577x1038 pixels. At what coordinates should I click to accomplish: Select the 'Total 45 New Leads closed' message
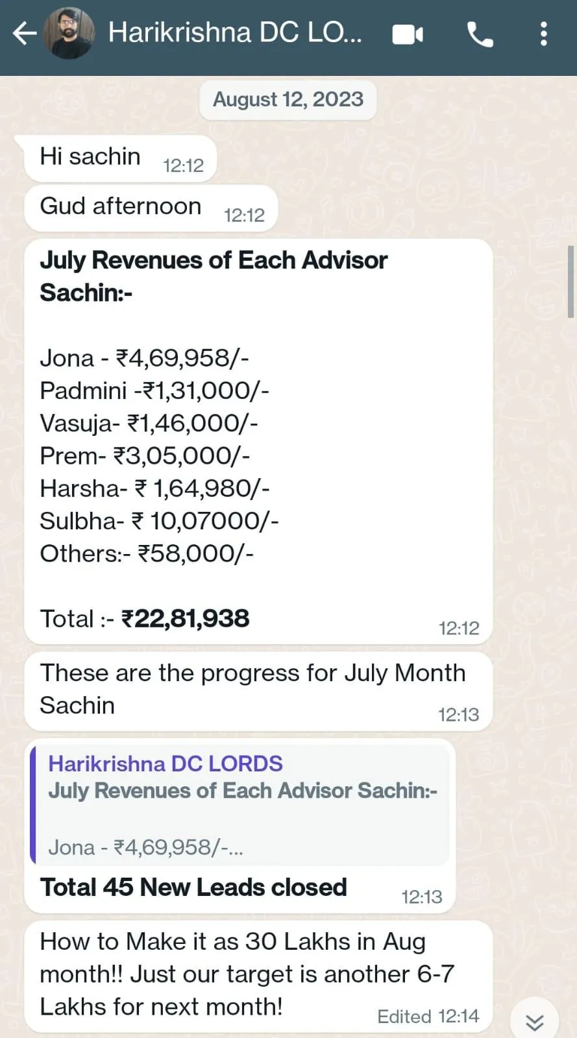[x=193, y=887]
